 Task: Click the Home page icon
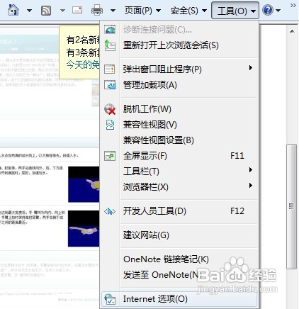pos(13,10)
